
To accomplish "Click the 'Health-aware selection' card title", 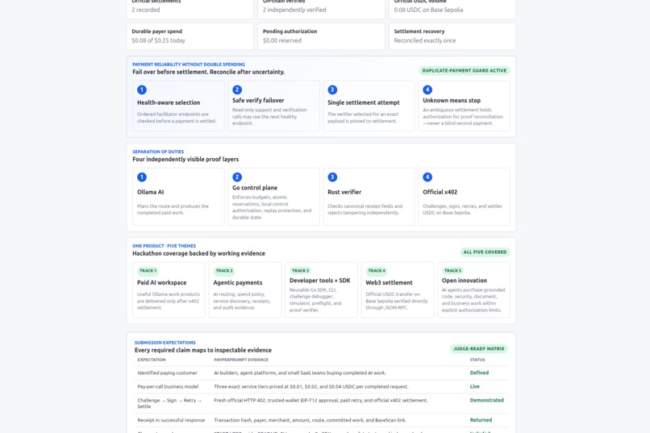I will (x=169, y=102).
